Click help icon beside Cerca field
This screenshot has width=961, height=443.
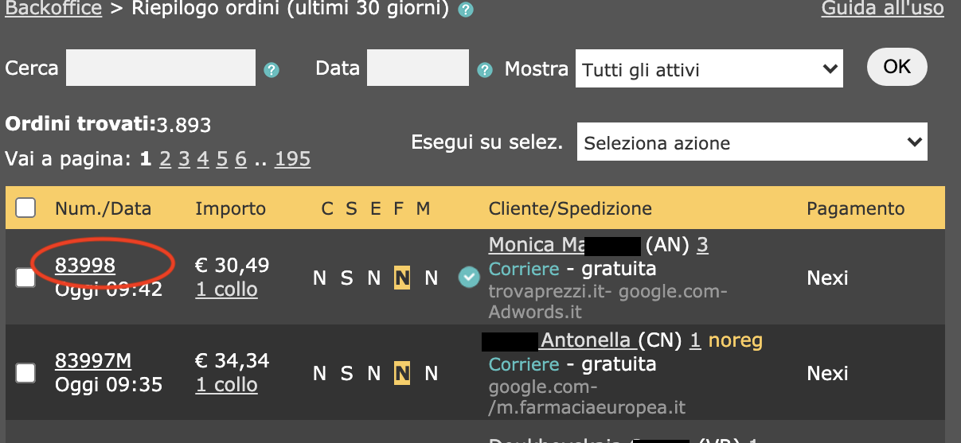point(272,70)
